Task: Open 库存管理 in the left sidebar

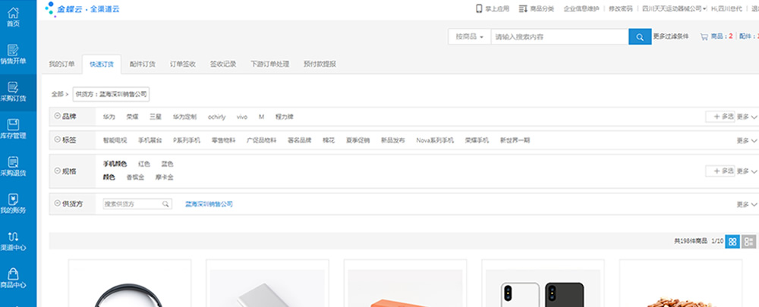Action: tap(14, 129)
